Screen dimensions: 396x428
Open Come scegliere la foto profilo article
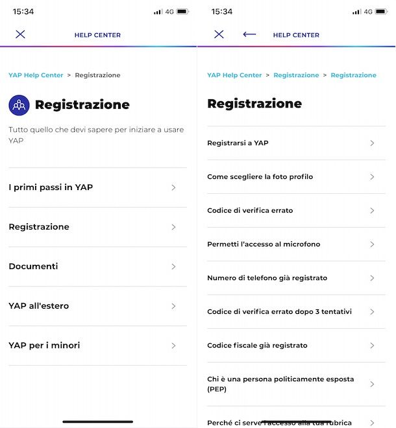(x=296, y=177)
